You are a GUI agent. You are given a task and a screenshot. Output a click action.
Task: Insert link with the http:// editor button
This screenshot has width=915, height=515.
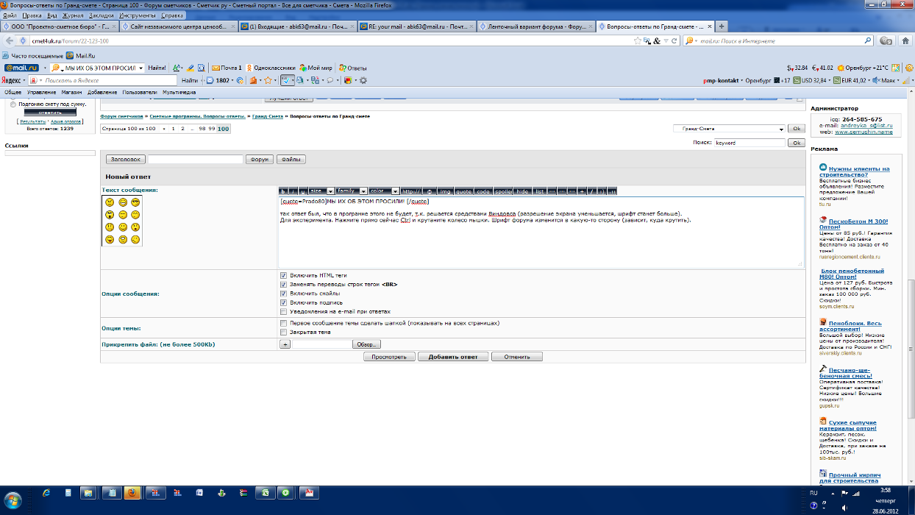click(412, 191)
